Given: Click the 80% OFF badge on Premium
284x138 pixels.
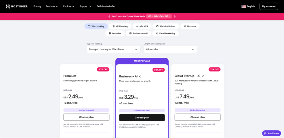Looking at the screenshot, I should point(103,69).
